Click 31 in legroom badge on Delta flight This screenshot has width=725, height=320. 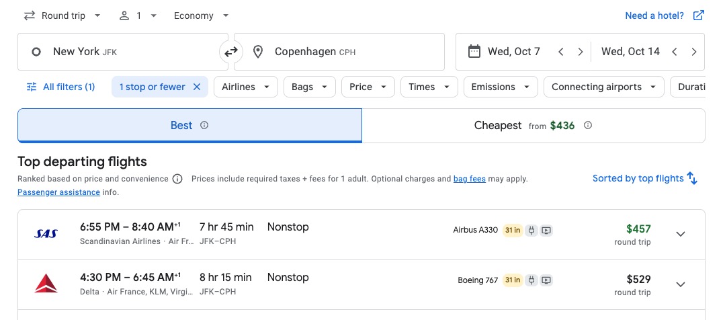[x=512, y=280]
